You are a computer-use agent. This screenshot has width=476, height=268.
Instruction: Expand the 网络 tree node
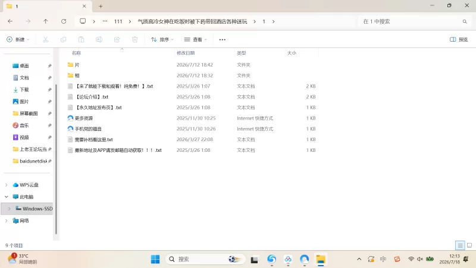pos(7,220)
